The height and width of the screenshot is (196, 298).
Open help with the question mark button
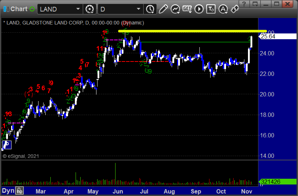pos(244,4)
